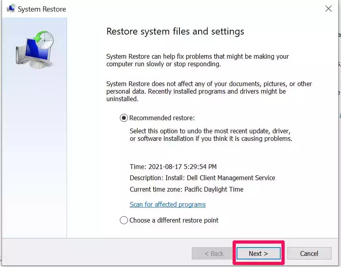Open the Scan for affected programs link
This screenshot has height=267, width=341.
coord(168,204)
